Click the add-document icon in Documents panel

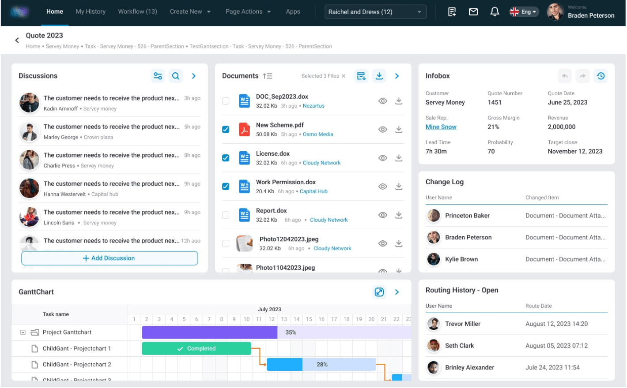coord(361,76)
